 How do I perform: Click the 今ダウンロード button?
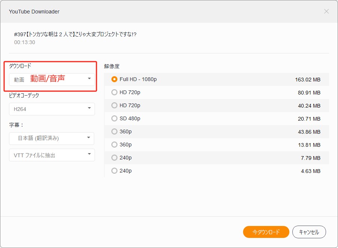266,232
